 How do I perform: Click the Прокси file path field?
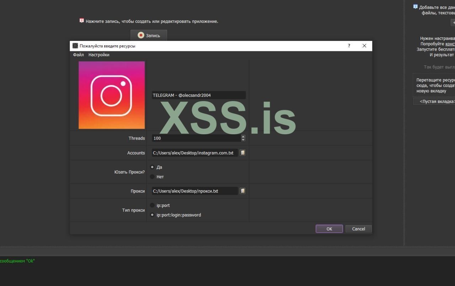195,191
